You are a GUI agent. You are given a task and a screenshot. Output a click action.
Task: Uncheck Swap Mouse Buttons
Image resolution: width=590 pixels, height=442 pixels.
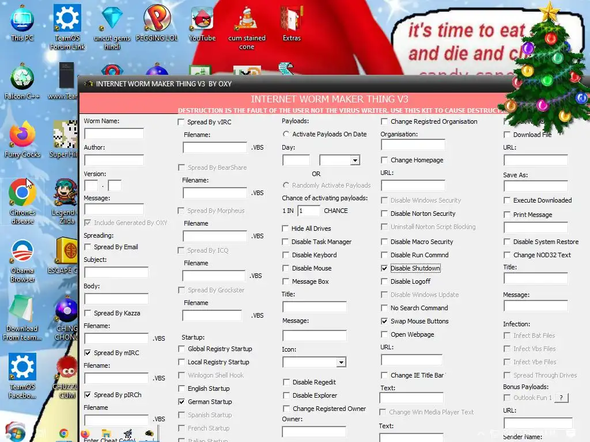point(384,321)
